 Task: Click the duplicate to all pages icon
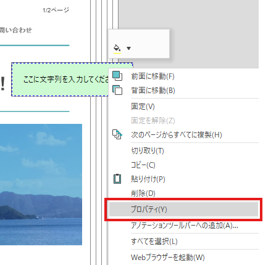tap(117, 134)
